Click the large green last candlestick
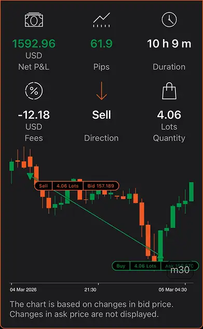The height and width of the screenshot is (329, 203). [191, 192]
